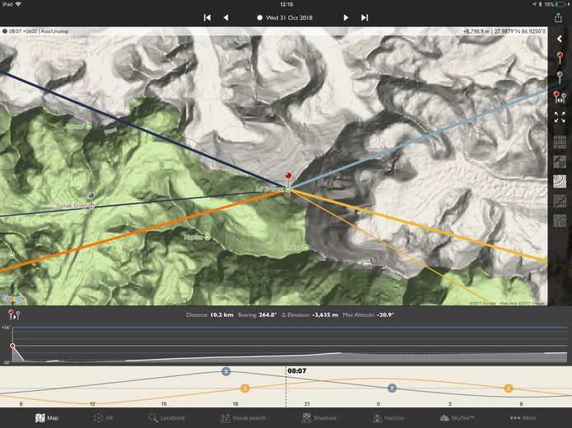Jump to the last event using the skip-forward button
The image size is (572, 428).
364,17
